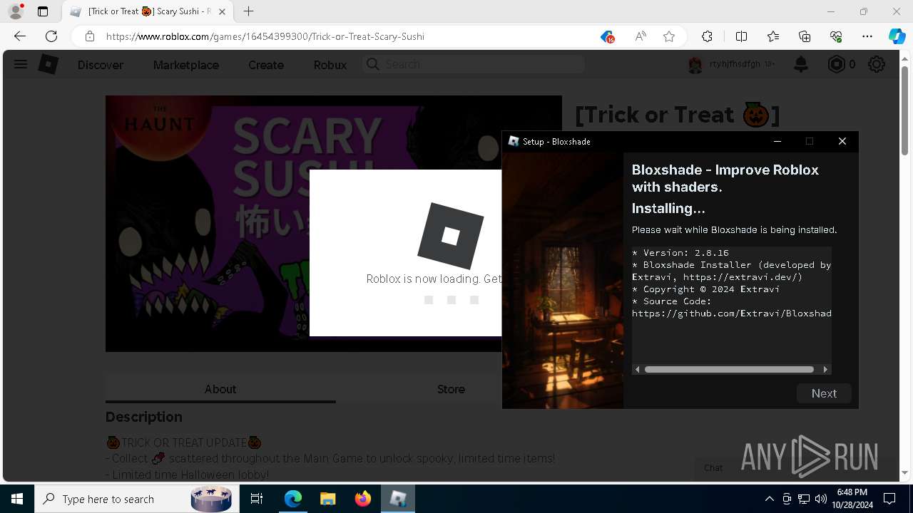
Task: Click the Bloxshade log horizontal scrollbar
Action: (729, 369)
